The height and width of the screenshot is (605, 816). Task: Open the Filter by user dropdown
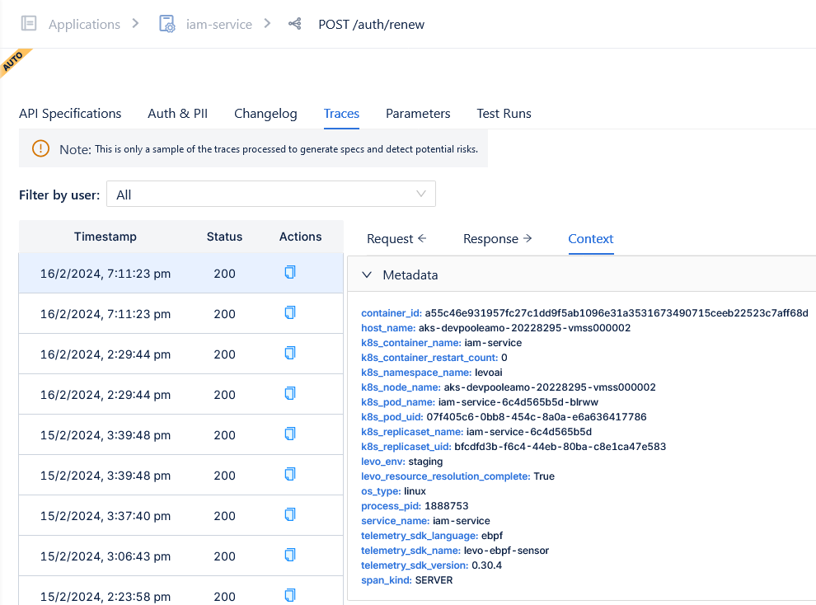[x=271, y=193]
